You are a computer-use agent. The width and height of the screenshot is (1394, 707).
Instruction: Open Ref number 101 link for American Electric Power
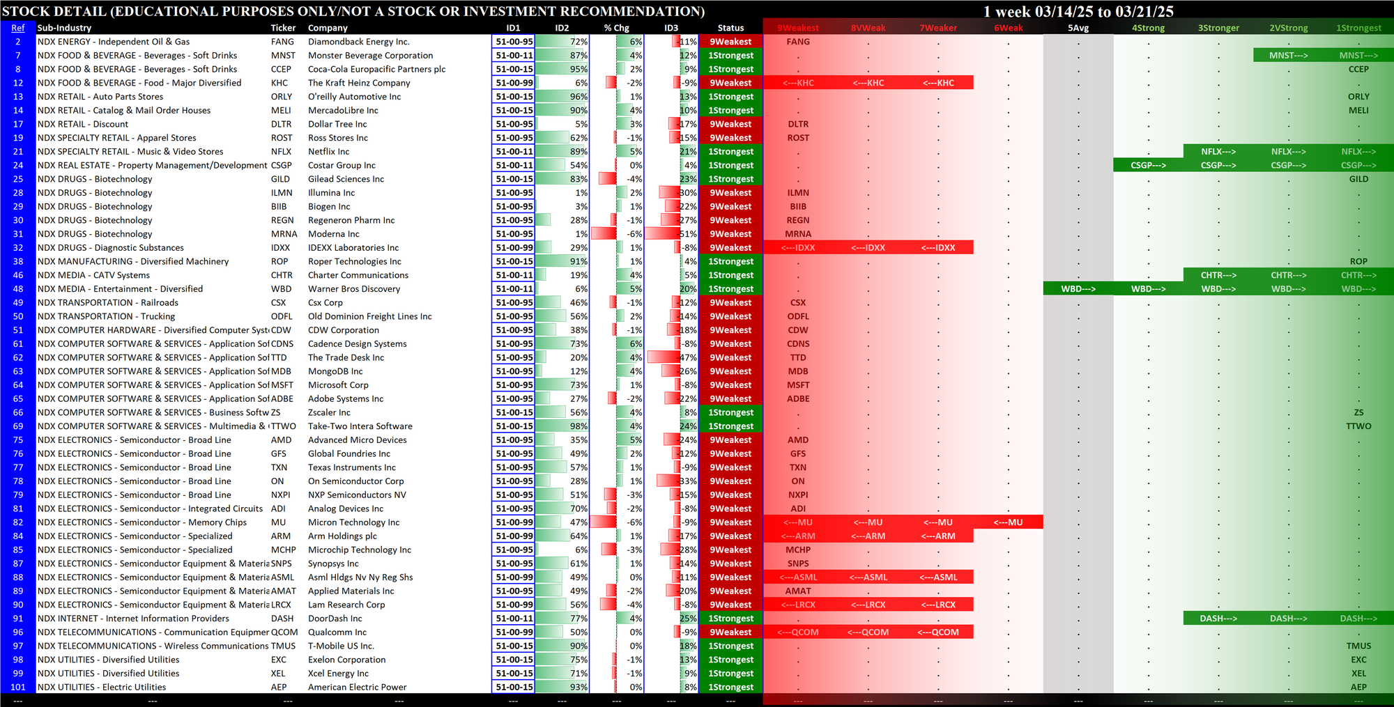click(x=18, y=687)
